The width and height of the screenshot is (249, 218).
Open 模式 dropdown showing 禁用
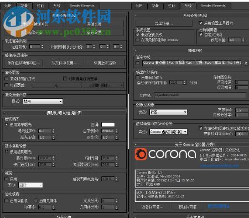tap(43, 101)
